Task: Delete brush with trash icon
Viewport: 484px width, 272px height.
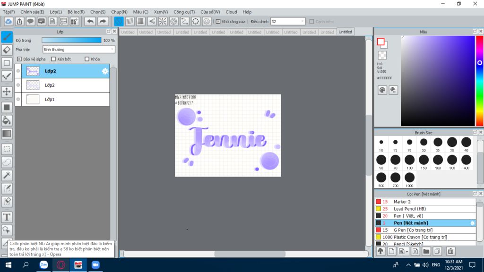Action: pos(450,251)
